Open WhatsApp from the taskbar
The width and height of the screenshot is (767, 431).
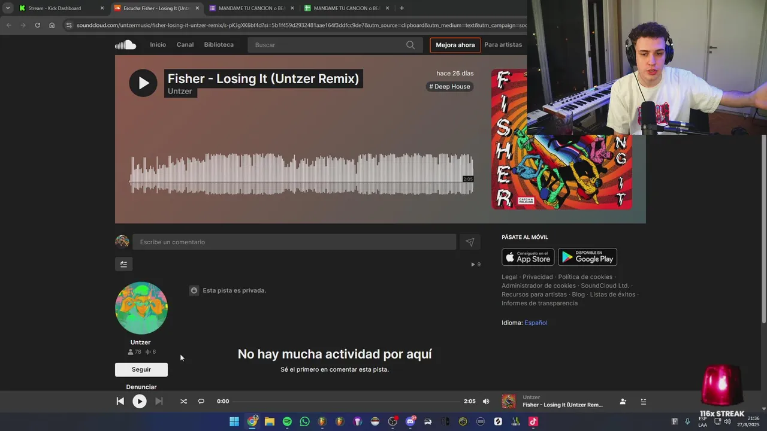304,421
